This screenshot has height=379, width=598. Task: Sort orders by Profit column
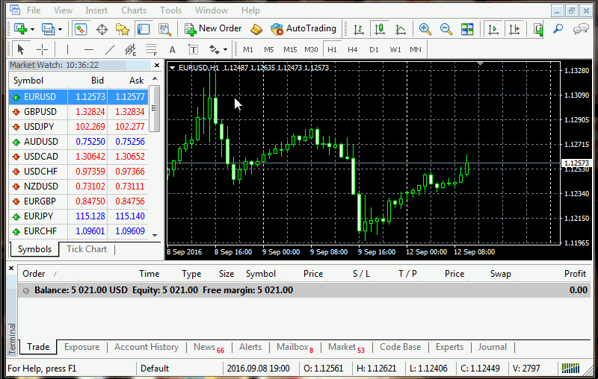[574, 274]
